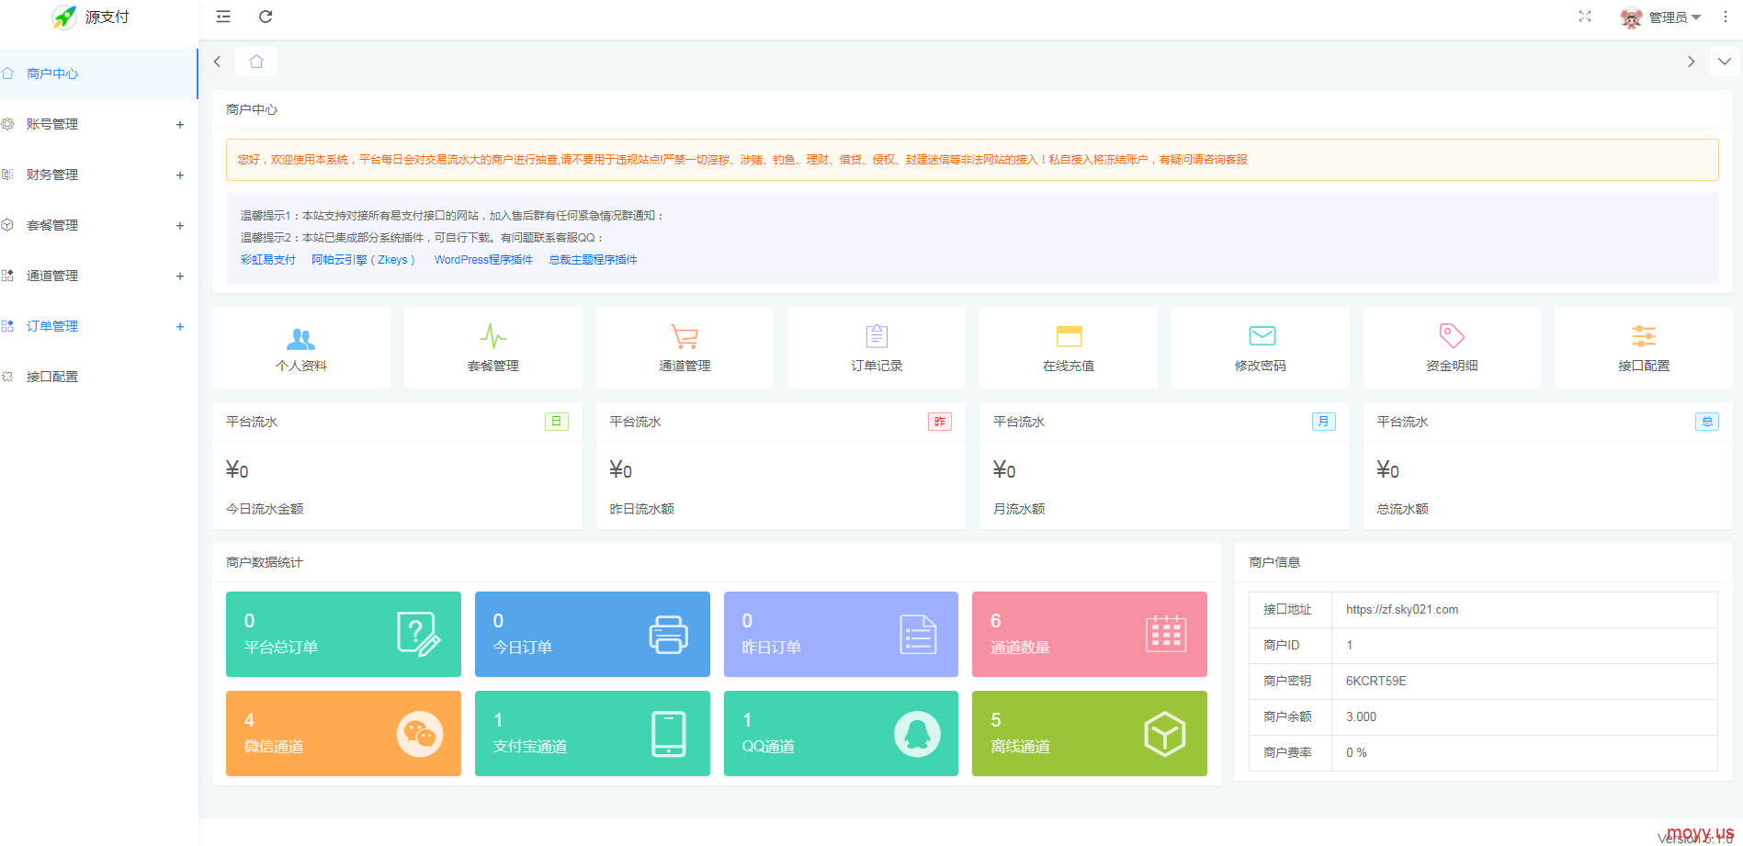Open the 通道管理 cart shortcut card
The image size is (1743, 846).
point(685,348)
